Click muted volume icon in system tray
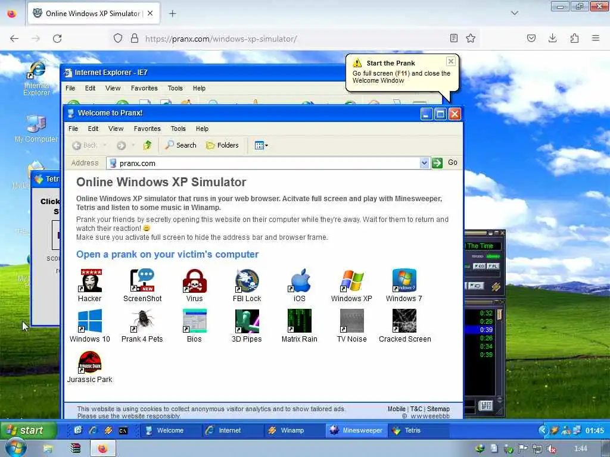Image resolution: width=610 pixels, height=457 pixels. [x=551, y=449]
